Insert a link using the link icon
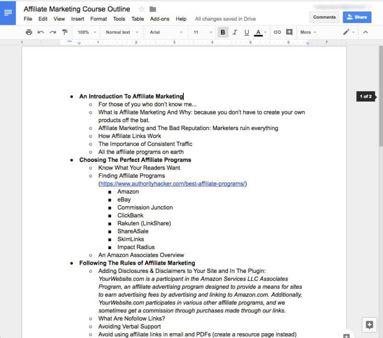 tap(277, 32)
